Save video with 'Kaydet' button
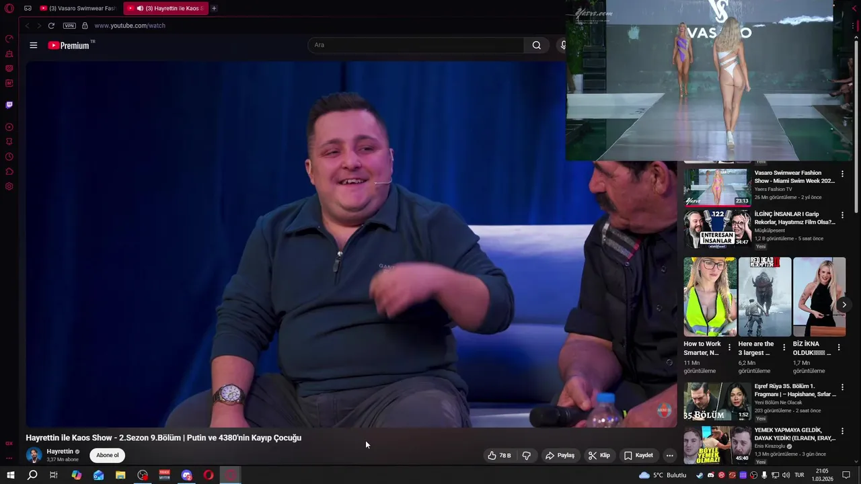The height and width of the screenshot is (484, 861). tap(638, 455)
